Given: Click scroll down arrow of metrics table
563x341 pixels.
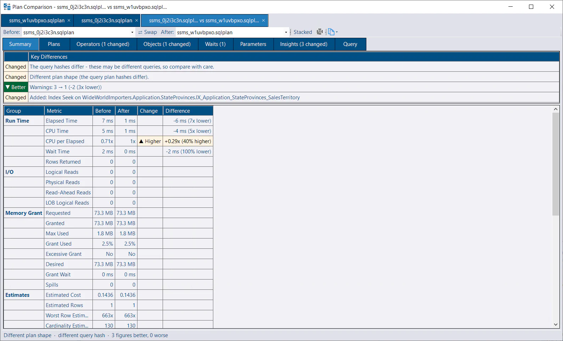Looking at the screenshot, I should (556, 325).
